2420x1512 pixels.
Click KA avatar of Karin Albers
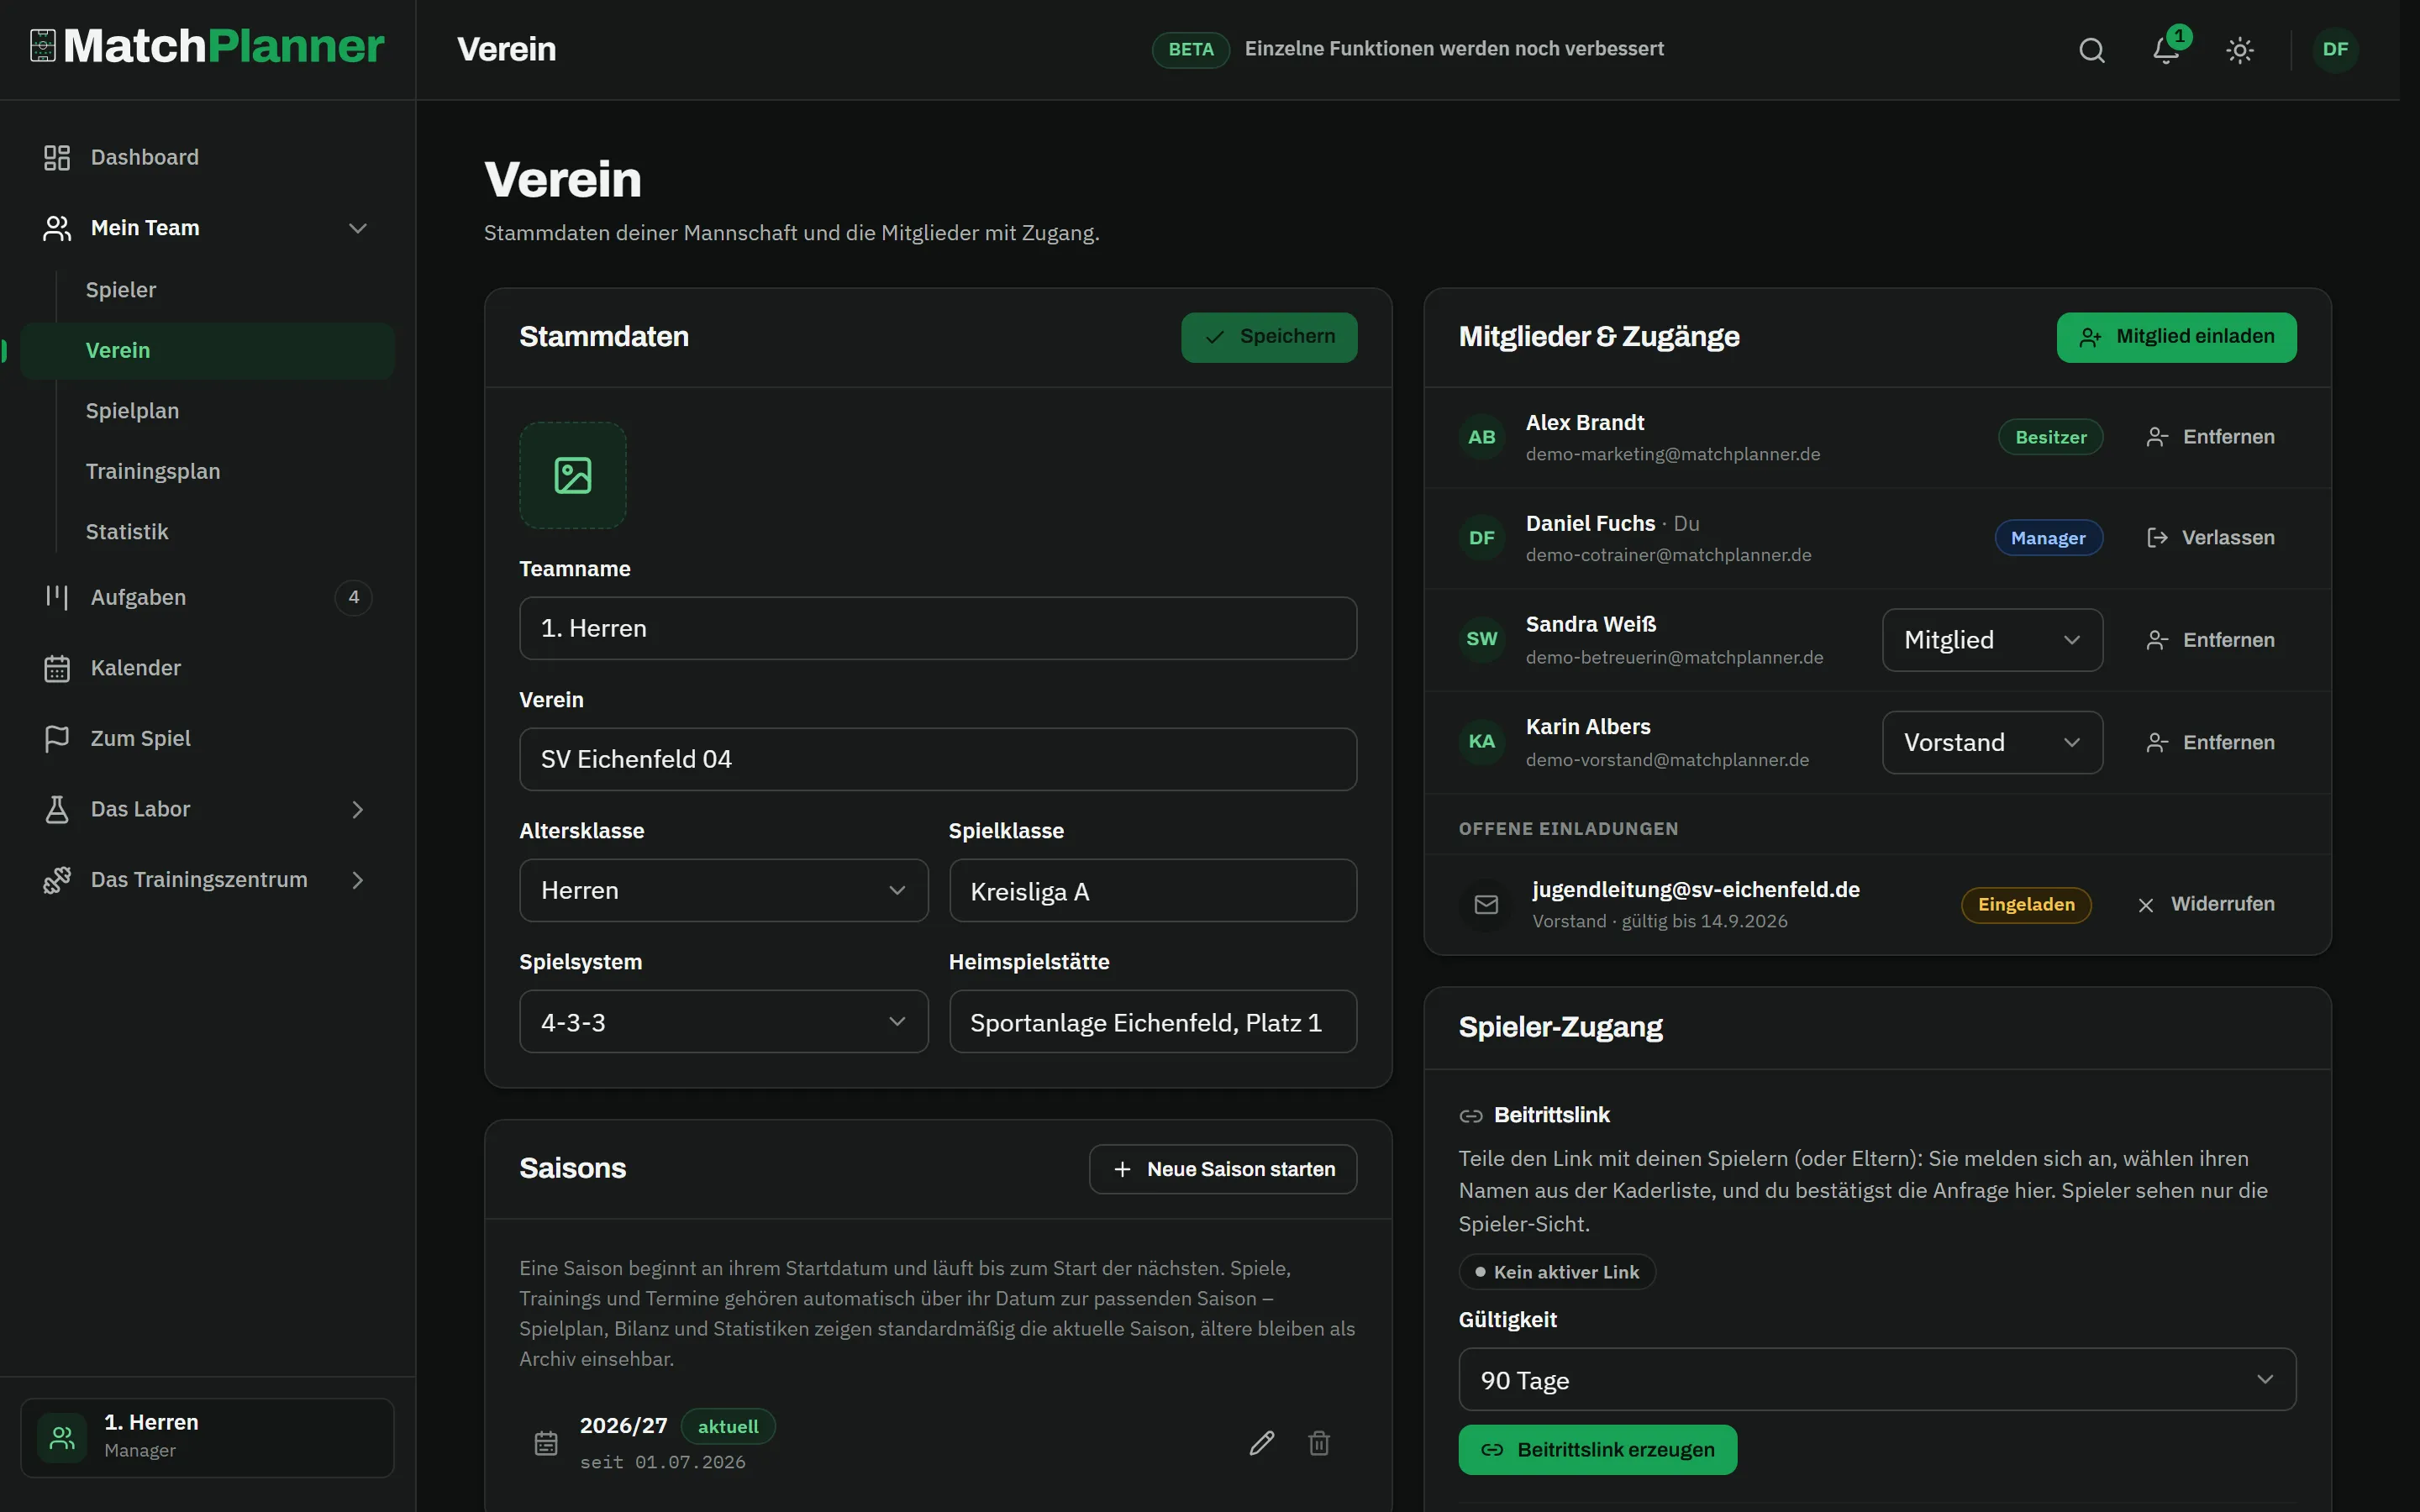coord(1482,742)
